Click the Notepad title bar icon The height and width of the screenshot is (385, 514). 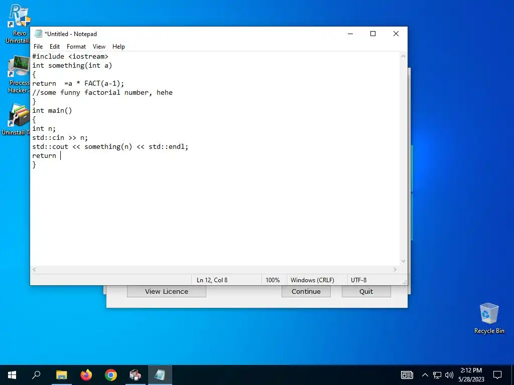38,34
